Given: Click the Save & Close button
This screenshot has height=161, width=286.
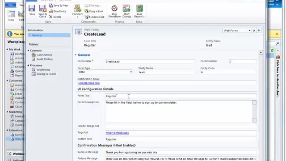Looking at the screenshot, I should (x=43, y=11).
